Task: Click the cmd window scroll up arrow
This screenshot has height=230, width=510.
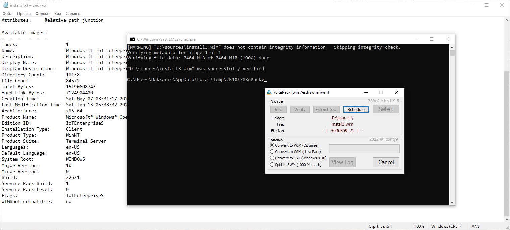Action: coord(452,47)
